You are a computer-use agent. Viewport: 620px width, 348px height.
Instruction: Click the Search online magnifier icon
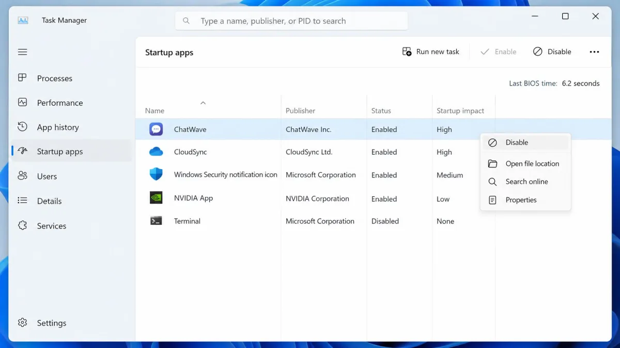tap(493, 182)
